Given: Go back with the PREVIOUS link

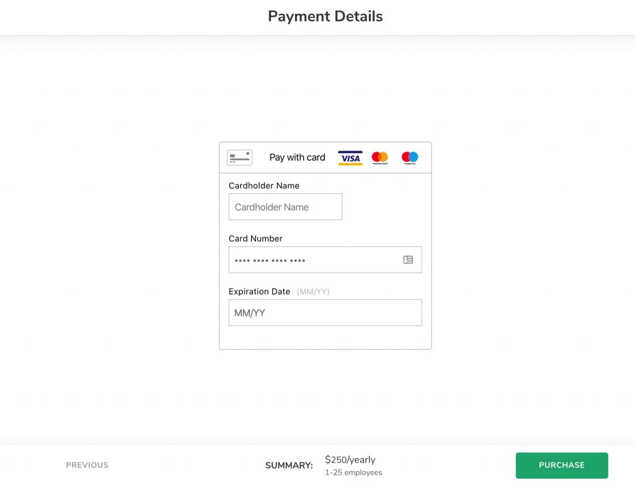Looking at the screenshot, I should point(87,466).
